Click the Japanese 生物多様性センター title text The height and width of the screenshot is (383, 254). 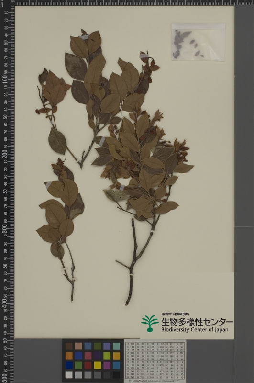point(197,322)
